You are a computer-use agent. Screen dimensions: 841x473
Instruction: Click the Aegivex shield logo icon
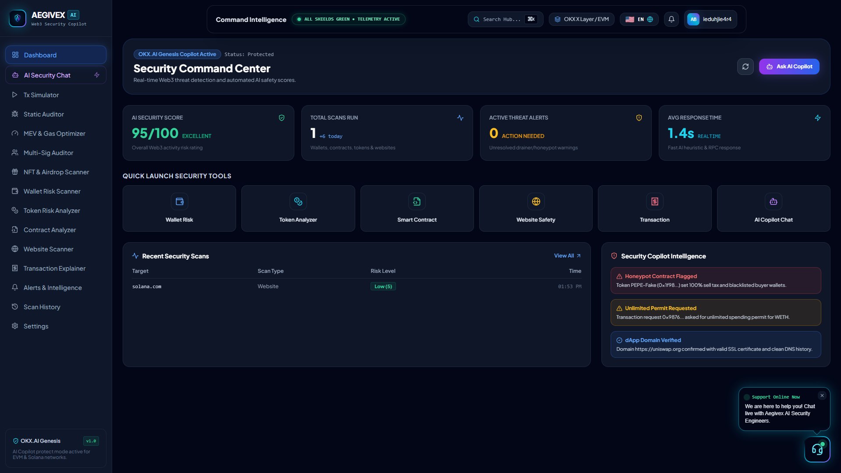(18, 18)
